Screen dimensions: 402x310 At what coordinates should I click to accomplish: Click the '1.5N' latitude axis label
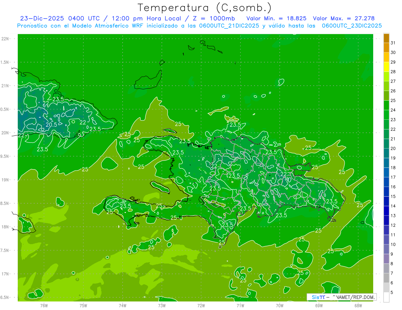click(x=5, y=62)
